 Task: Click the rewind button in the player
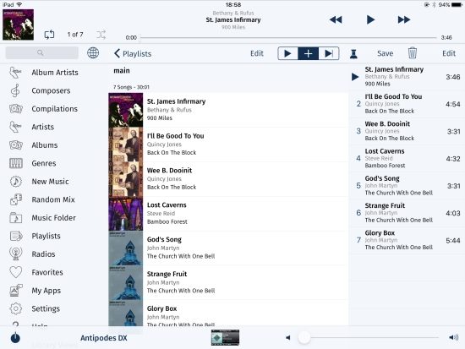point(336,20)
